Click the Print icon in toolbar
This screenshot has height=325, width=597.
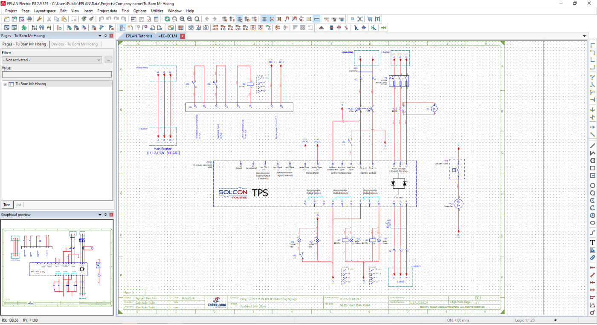29,19
